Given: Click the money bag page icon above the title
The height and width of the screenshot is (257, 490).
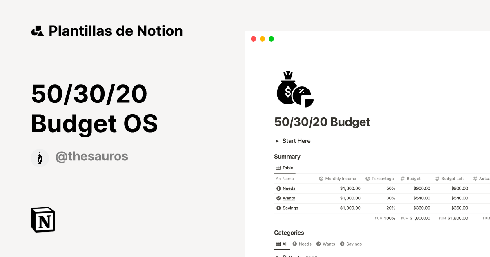Looking at the screenshot, I should tap(295, 89).
